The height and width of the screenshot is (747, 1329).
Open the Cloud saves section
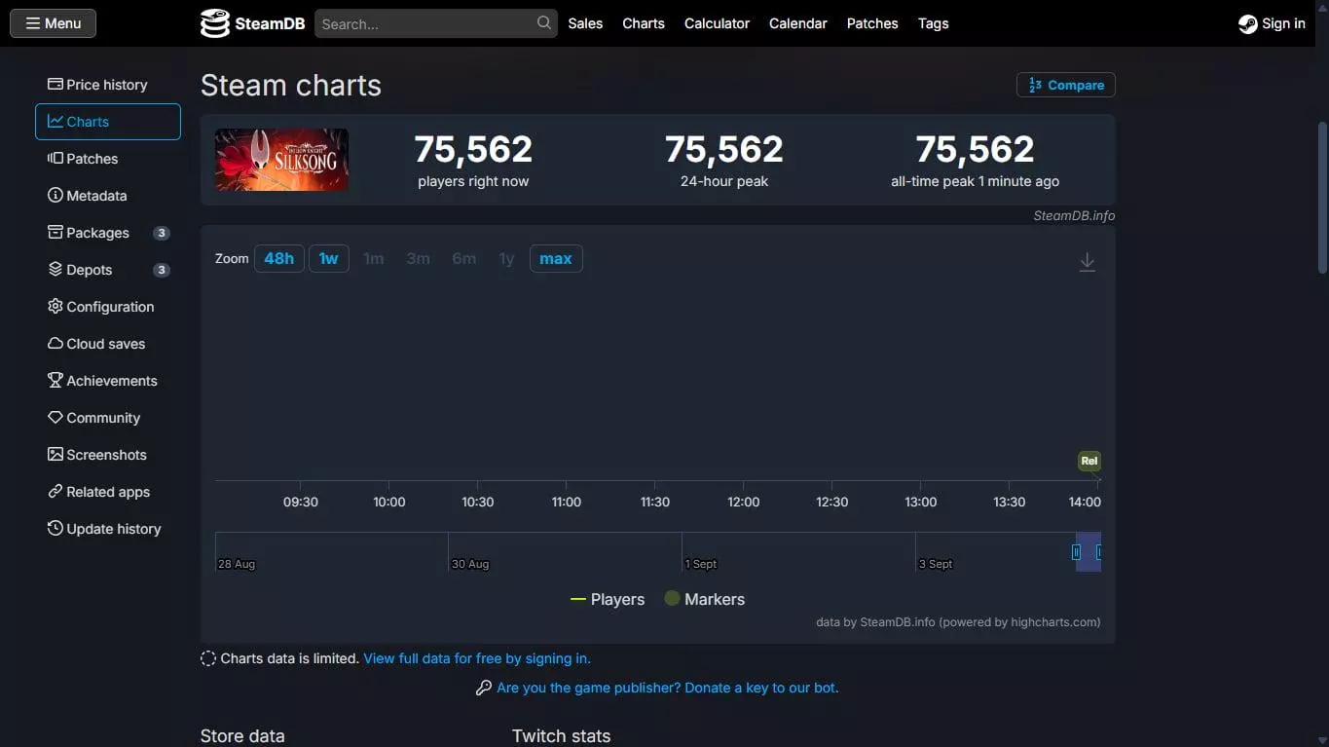coord(108,344)
